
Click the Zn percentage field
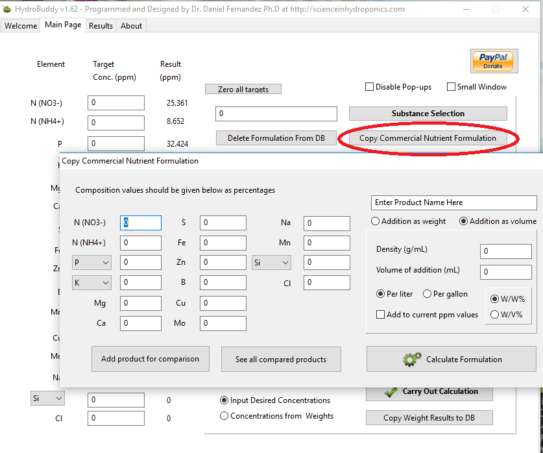[x=223, y=262]
